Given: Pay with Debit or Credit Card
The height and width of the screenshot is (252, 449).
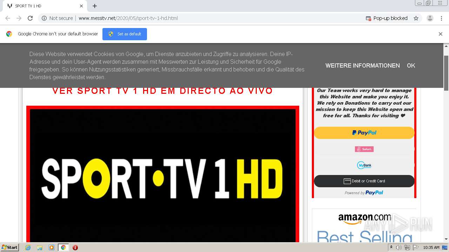Looking at the screenshot, I should click(x=364, y=181).
